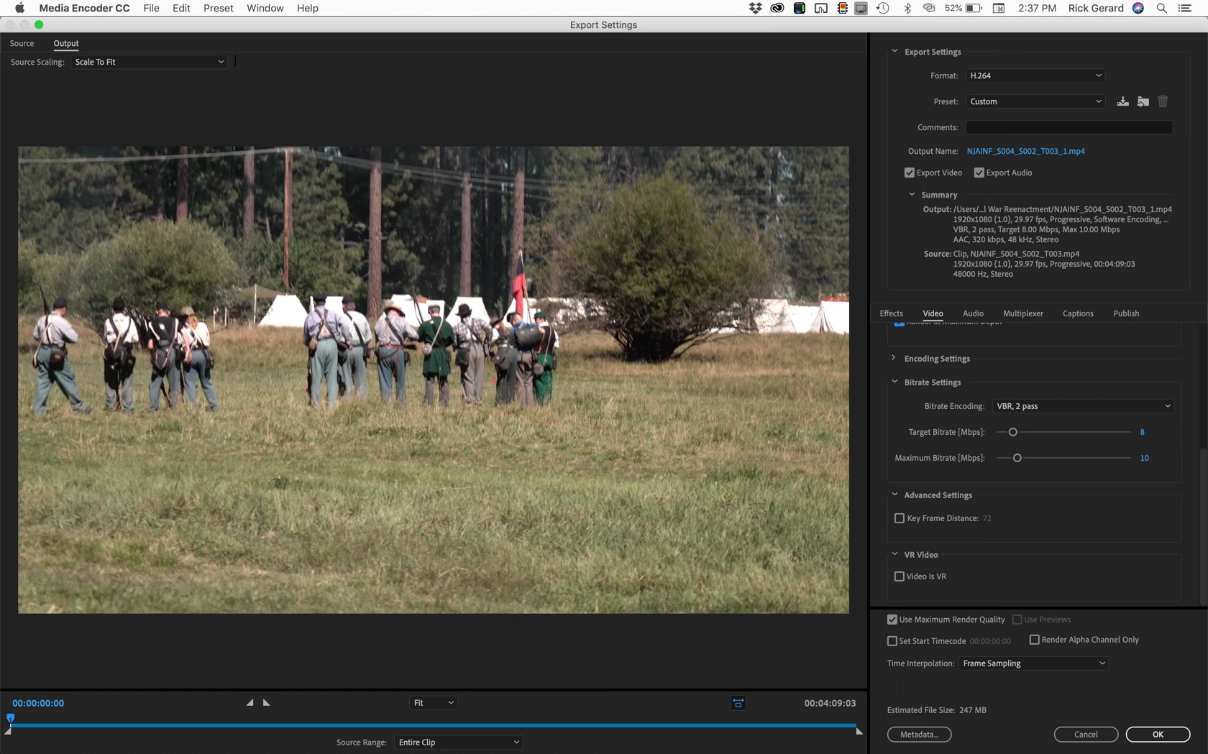Open Dropbox in the menu bar
This screenshot has width=1208, height=754.
[x=755, y=8]
